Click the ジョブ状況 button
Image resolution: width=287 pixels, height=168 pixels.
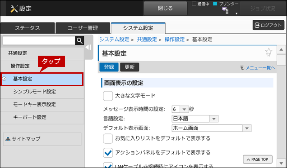click(x=263, y=9)
